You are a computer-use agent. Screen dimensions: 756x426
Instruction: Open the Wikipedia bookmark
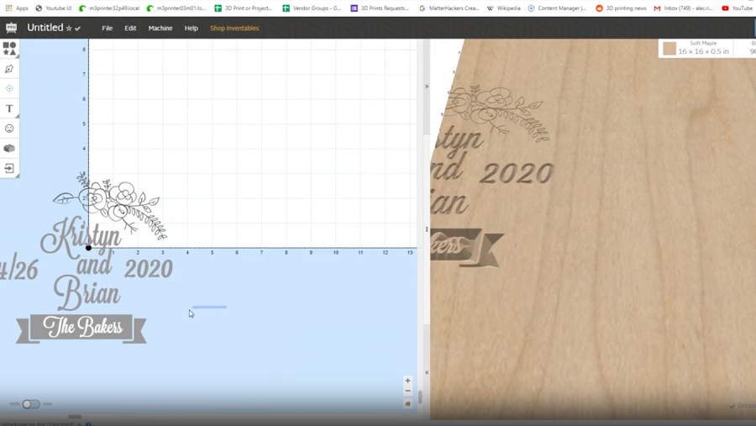pyautogui.click(x=503, y=8)
